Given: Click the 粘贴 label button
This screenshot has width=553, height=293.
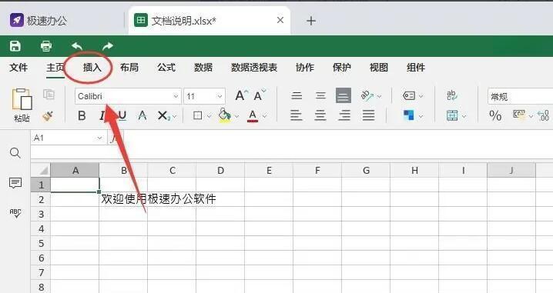Looking at the screenshot, I should pyautogui.click(x=22, y=118).
